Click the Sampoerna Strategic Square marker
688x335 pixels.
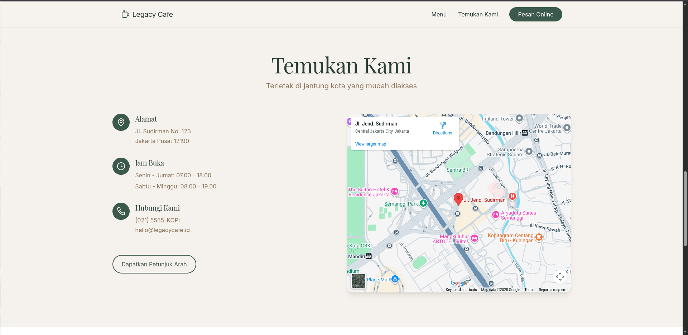click(529, 151)
